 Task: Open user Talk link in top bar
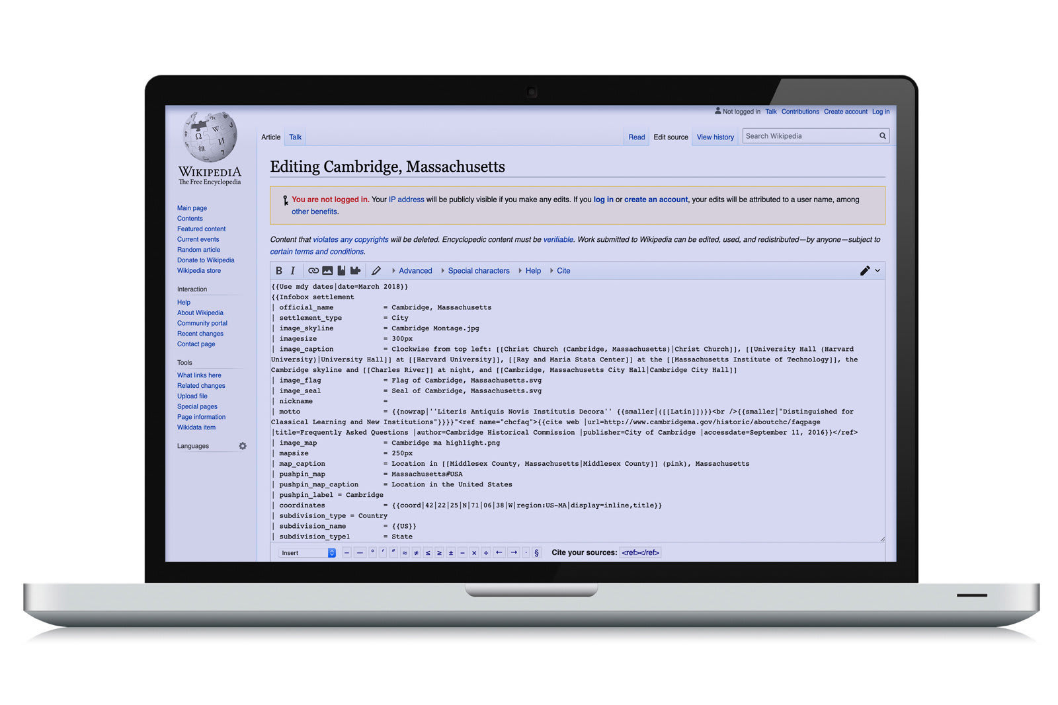pyautogui.click(x=771, y=112)
